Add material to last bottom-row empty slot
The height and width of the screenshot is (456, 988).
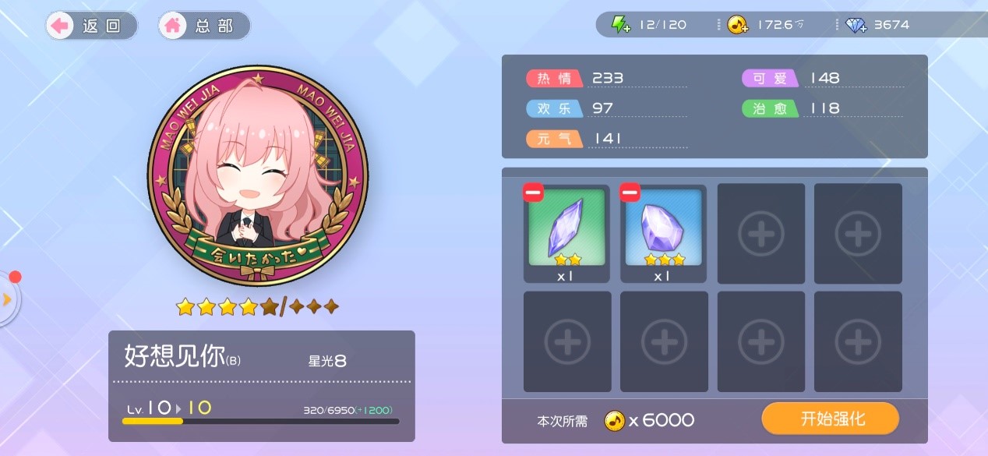(x=858, y=341)
